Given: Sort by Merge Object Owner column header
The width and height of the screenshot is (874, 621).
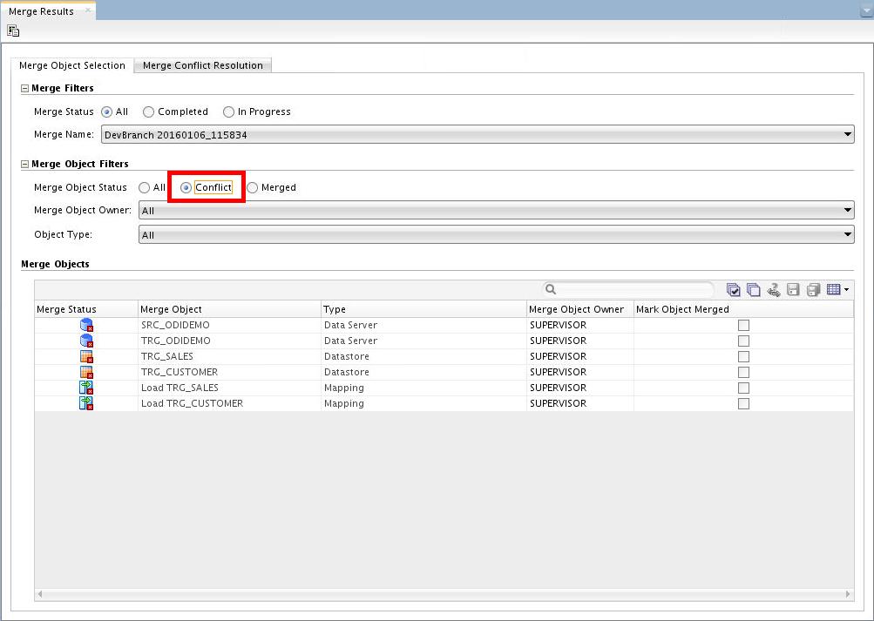Looking at the screenshot, I should click(x=580, y=309).
